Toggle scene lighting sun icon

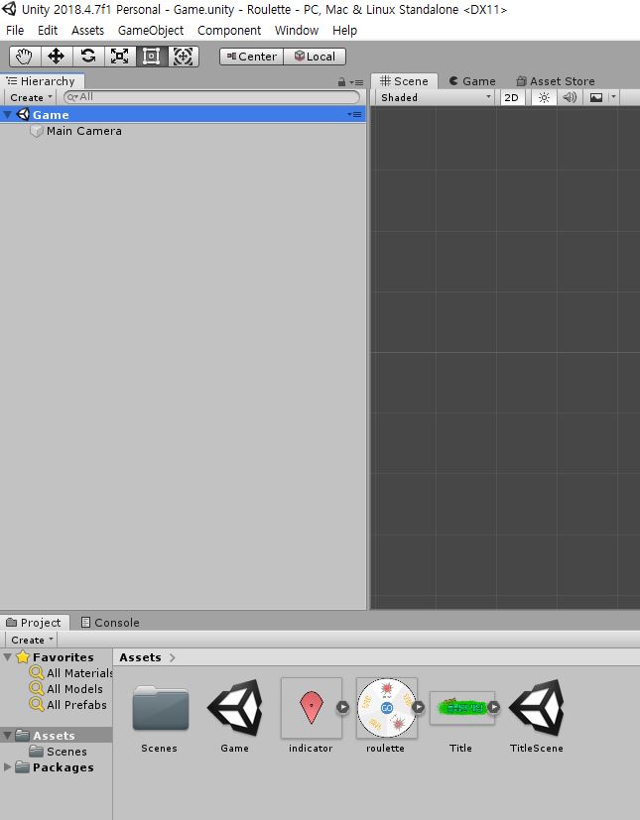tap(544, 97)
